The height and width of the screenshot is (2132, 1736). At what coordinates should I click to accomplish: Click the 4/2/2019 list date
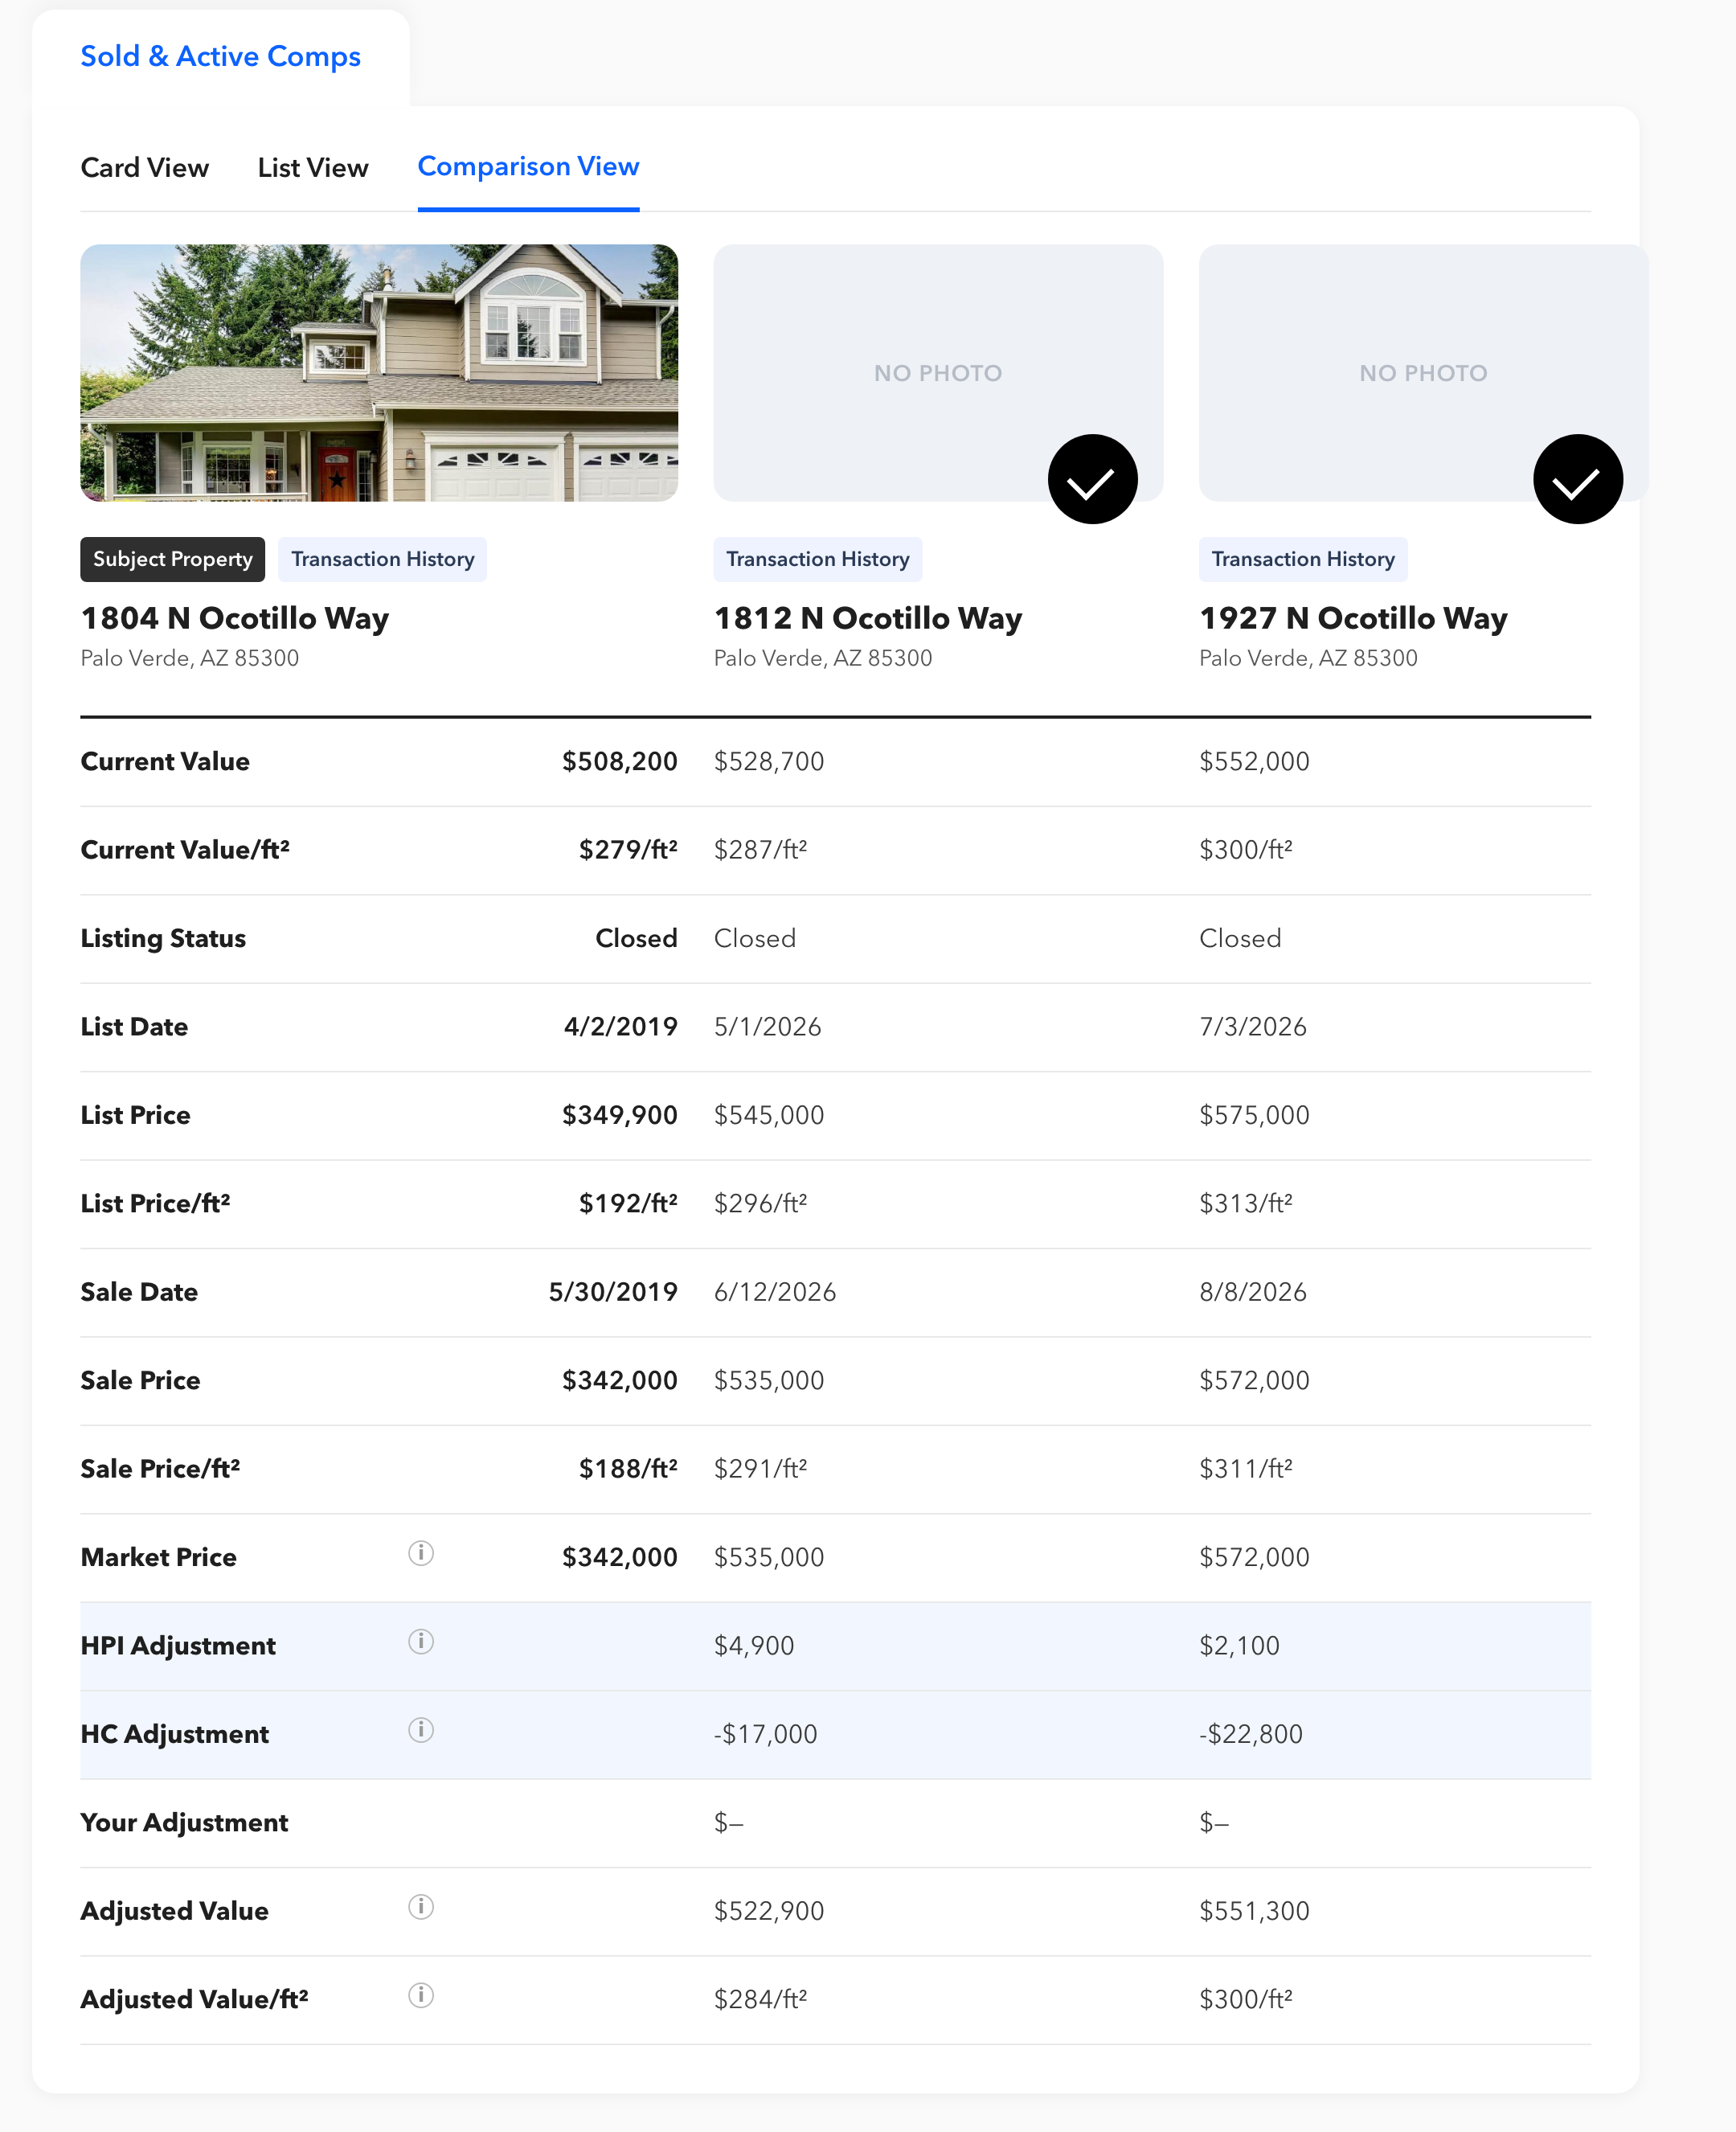(x=621, y=1027)
